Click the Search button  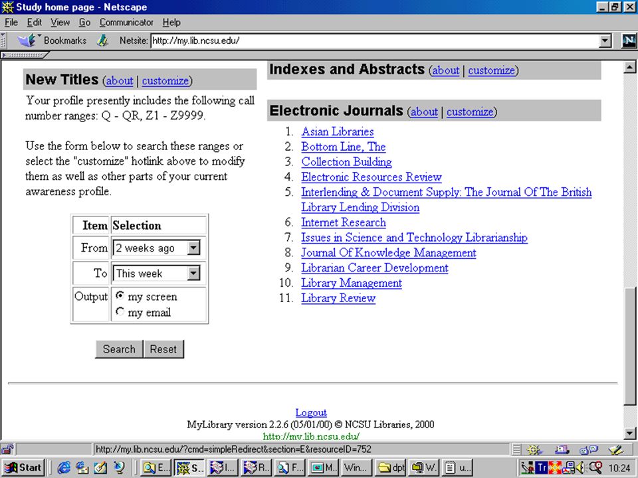pos(119,349)
